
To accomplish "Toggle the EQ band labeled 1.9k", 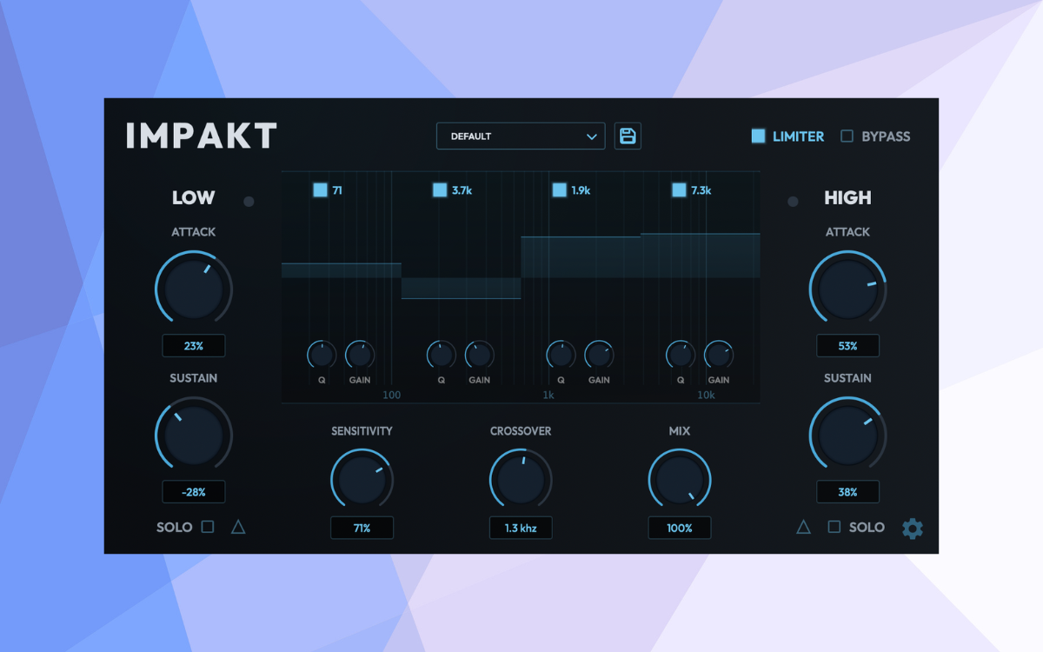I will click(x=560, y=190).
